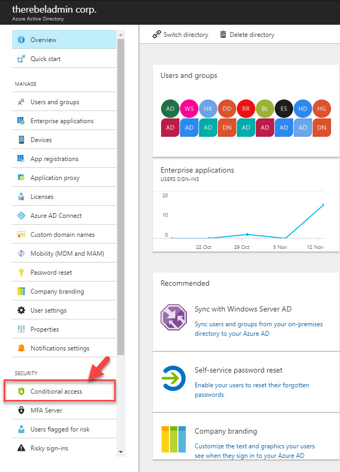Select the orange DD user avatar
Image resolution: width=340 pixels, height=472 pixels.
point(227,108)
